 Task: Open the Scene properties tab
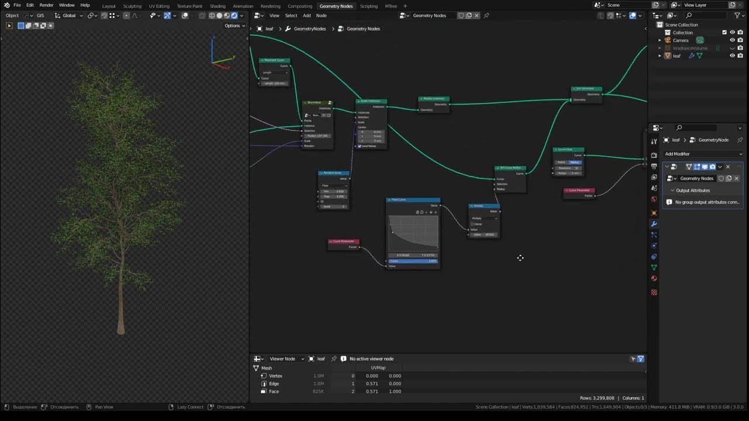654,188
